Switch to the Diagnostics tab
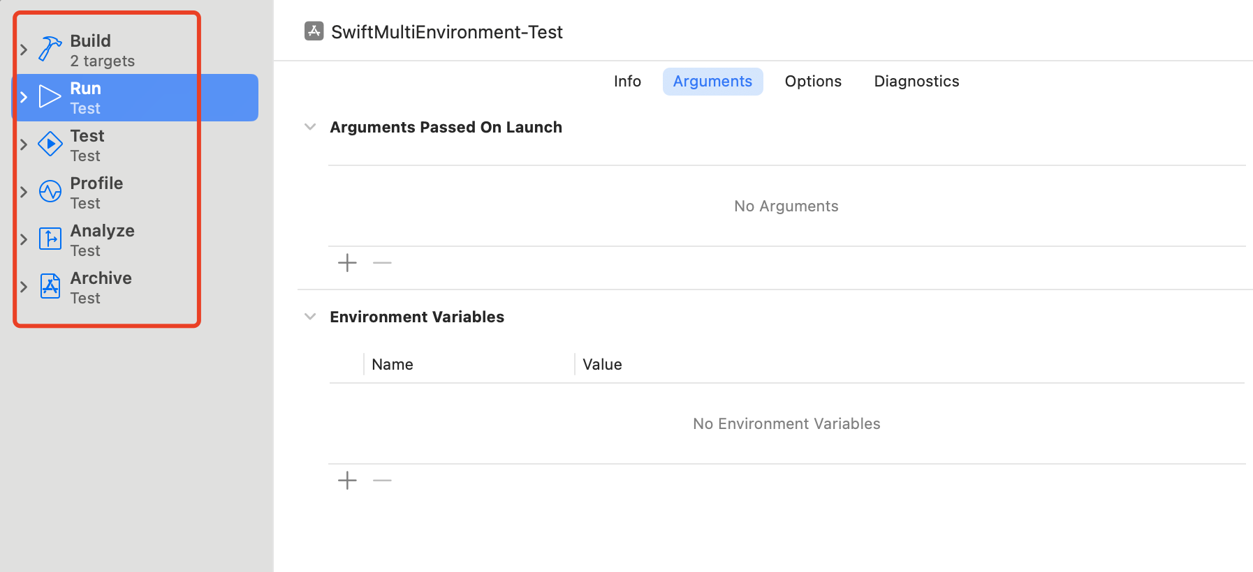 (916, 82)
